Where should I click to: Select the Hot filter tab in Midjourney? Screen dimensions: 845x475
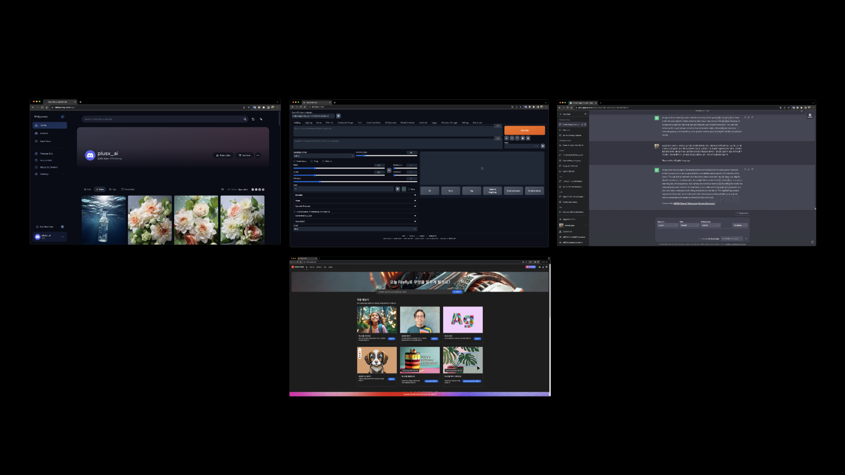tap(88, 190)
